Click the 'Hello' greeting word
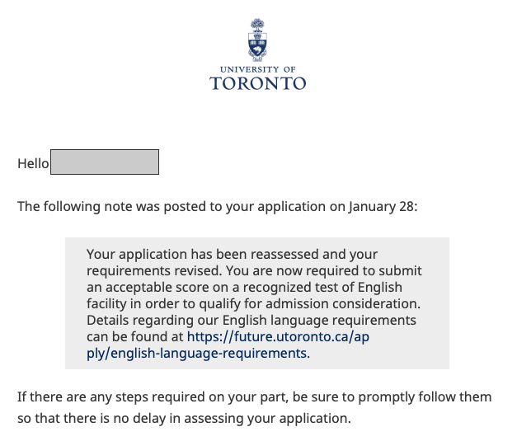Viewport: 517px width, 441px height. point(33,163)
